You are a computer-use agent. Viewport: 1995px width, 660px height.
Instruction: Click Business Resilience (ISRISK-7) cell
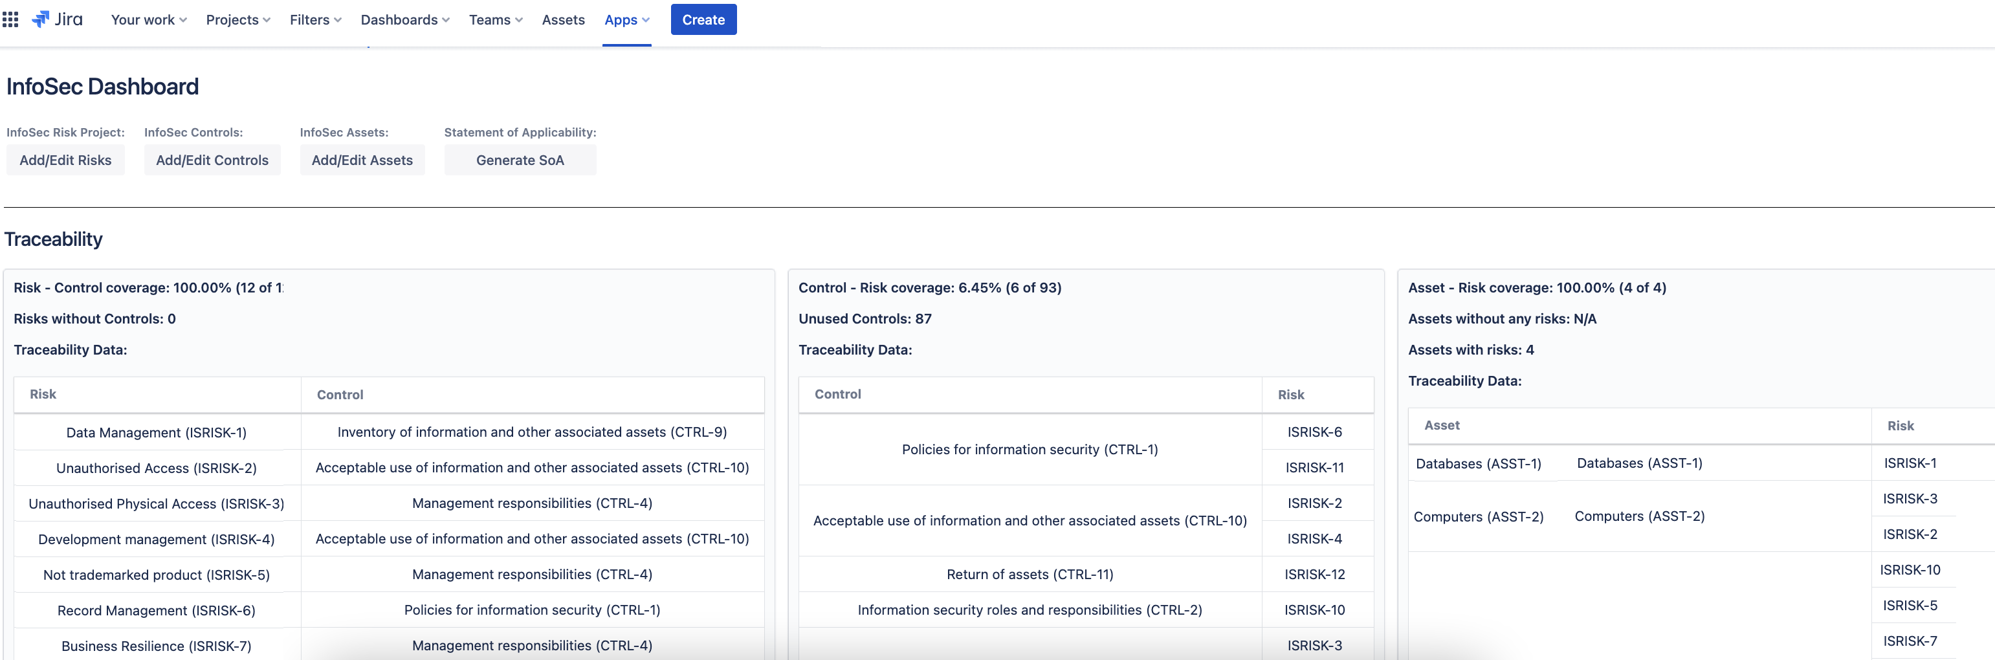(x=157, y=646)
